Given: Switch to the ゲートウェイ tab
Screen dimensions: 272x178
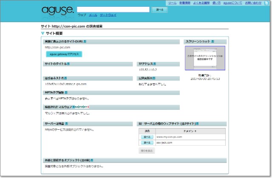Looking at the screenshot, I should pyautogui.click(x=108, y=15).
